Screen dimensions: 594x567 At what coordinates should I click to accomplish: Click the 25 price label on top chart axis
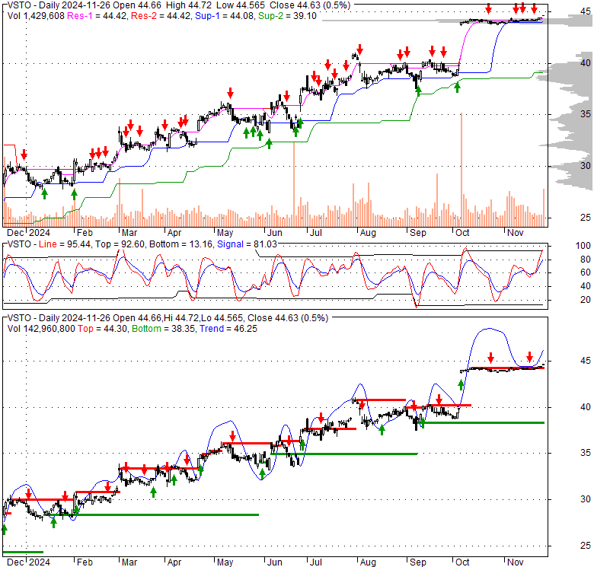click(x=586, y=217)
